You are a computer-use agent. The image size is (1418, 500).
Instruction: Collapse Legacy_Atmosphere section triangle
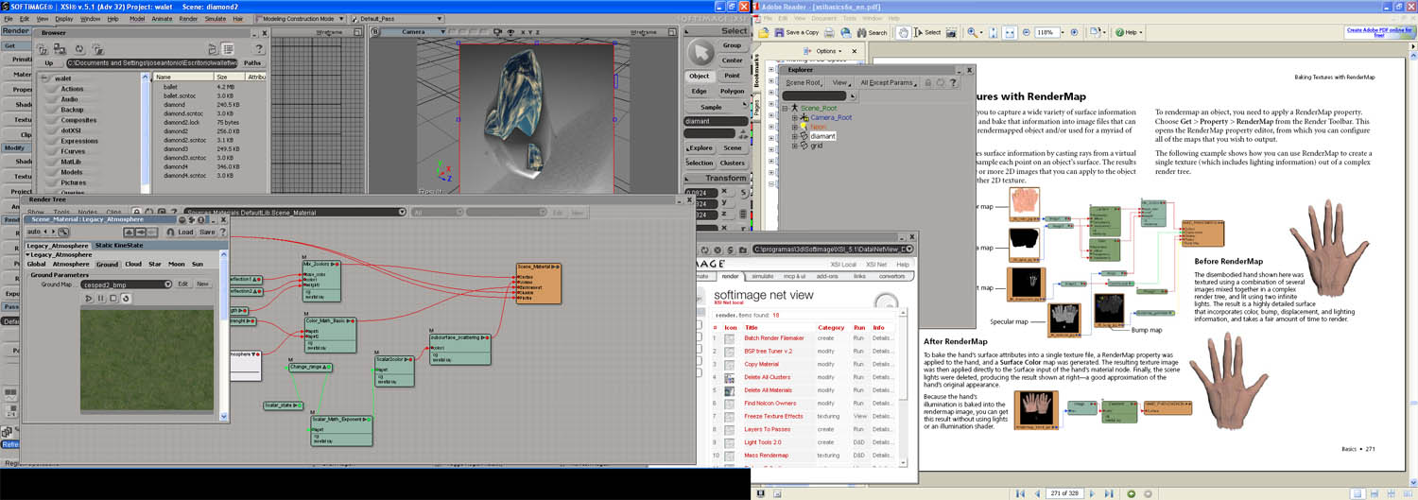click(x=27, y=255)
